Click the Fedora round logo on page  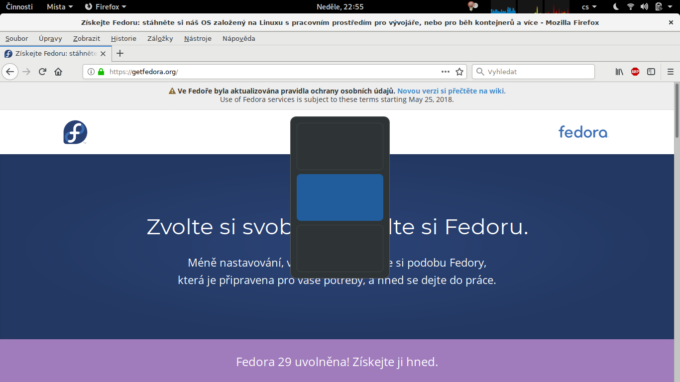click(x=75, y=132)
